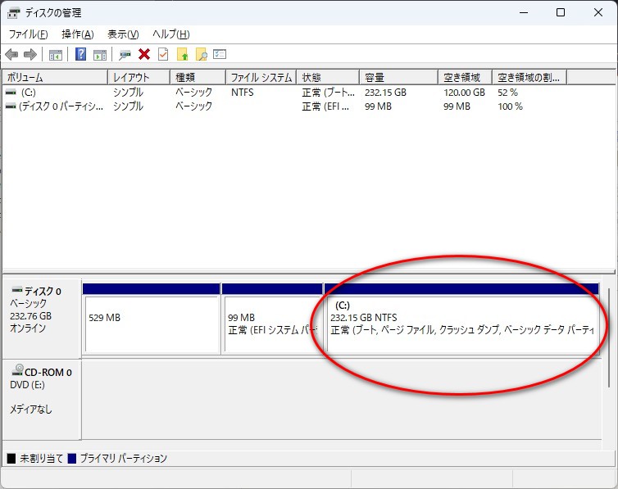Sort by the 空き領域 column header
The height and width of the screenshot is (489, 618).
(x=465, y=77)
